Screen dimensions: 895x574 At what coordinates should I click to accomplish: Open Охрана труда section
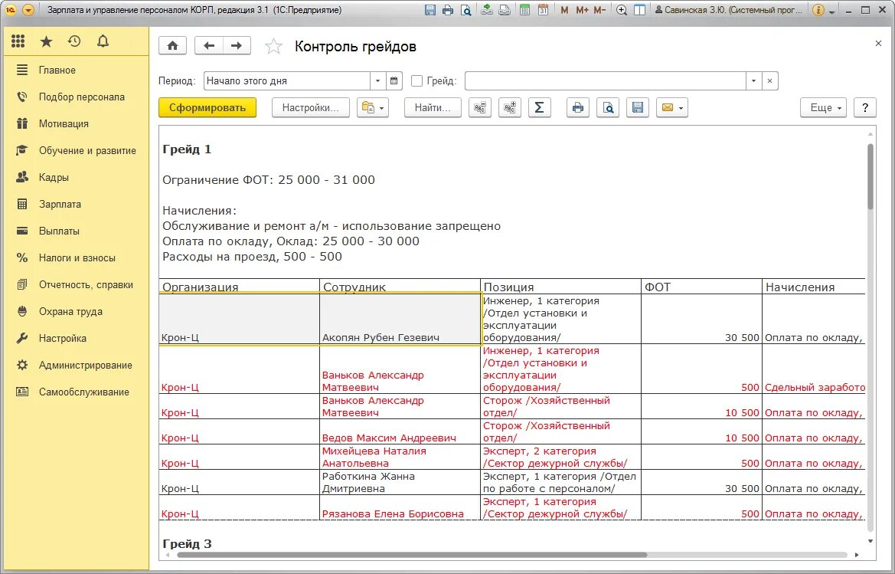pyautogui.click(x=77, y=312)
